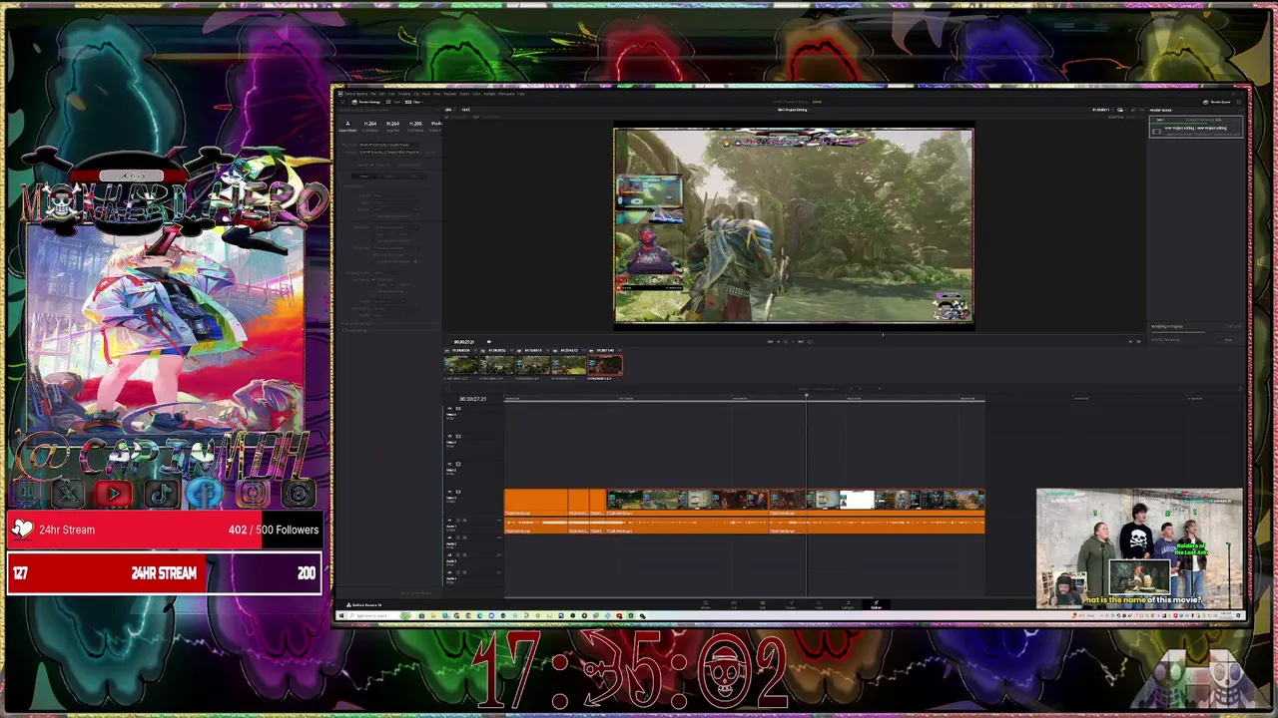Click the webcam video inset
Screen dimensions: 1278x718
click(1139, 547)
